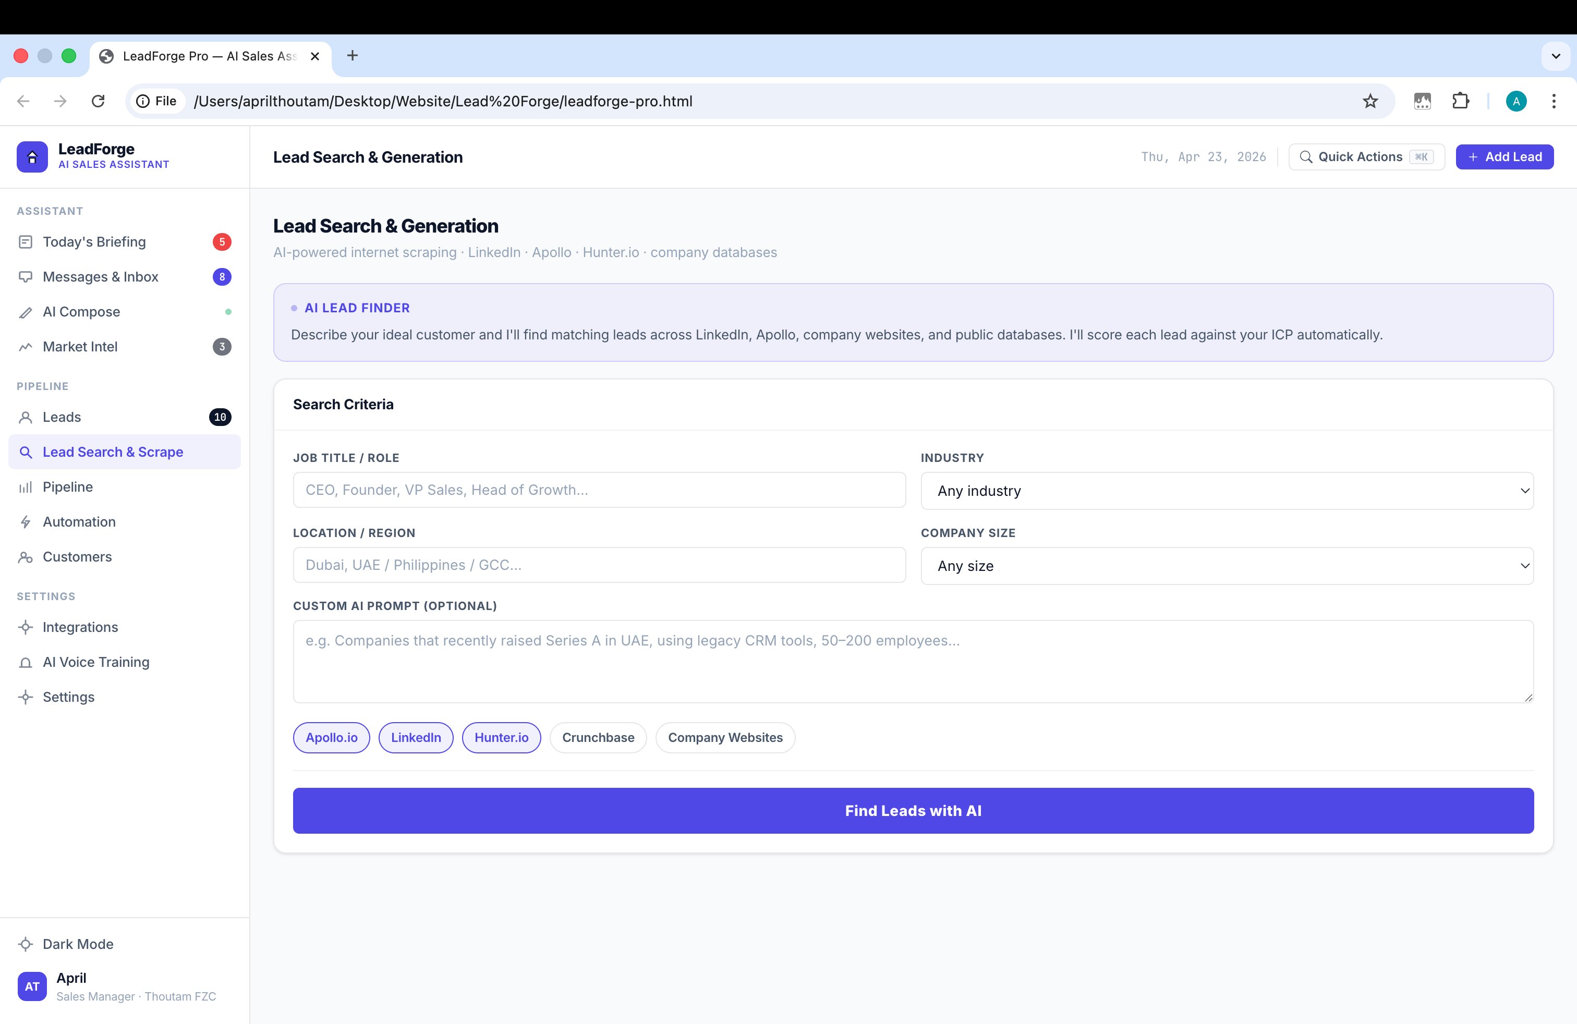This screenshot has height=1024, width=1577.
Task: Click the AI Compose pencil icon
Action: 25,312
